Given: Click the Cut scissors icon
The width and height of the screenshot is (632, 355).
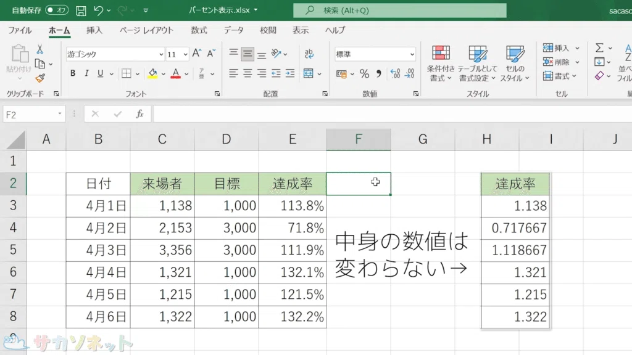Looking at the screenshot, I should (x=39, y=49).
